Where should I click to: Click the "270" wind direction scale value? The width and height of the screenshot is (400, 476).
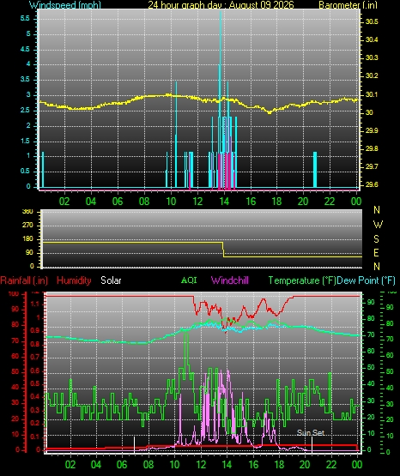(x=27, y=226)
